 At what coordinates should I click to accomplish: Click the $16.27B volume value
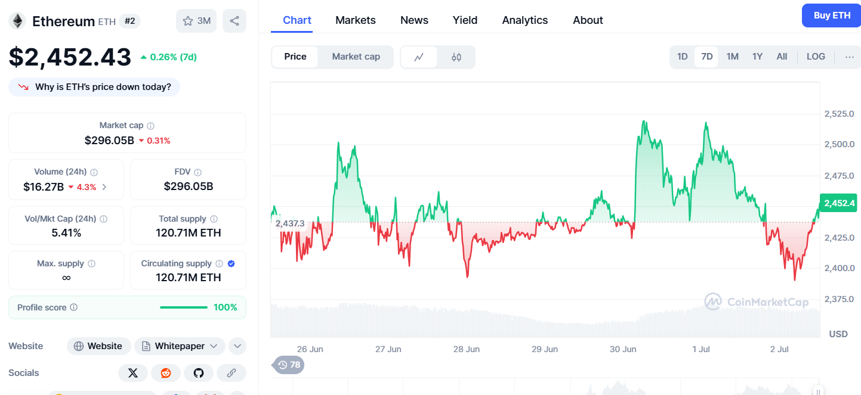coord(44,186)
